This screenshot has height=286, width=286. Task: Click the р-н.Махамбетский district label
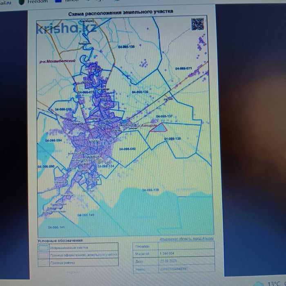[57, 61]
